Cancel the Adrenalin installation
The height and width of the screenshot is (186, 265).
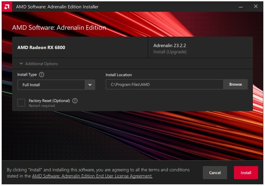[215, 173]
